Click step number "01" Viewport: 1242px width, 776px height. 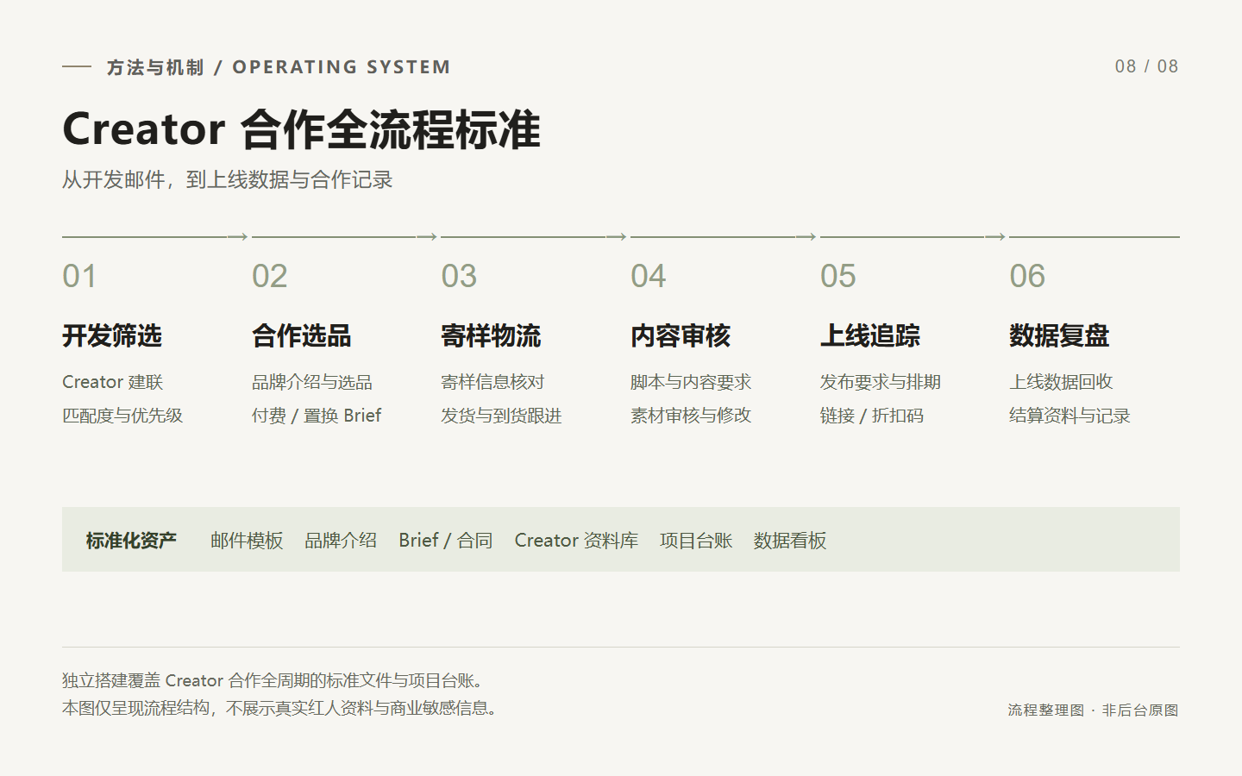[79, 276]
